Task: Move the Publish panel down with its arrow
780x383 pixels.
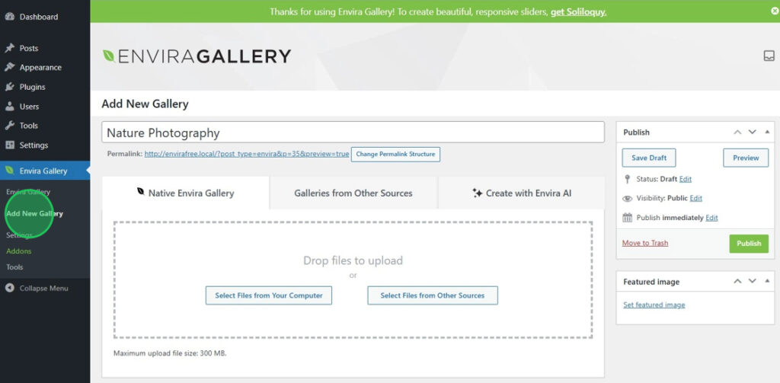Action: (752, 132)
